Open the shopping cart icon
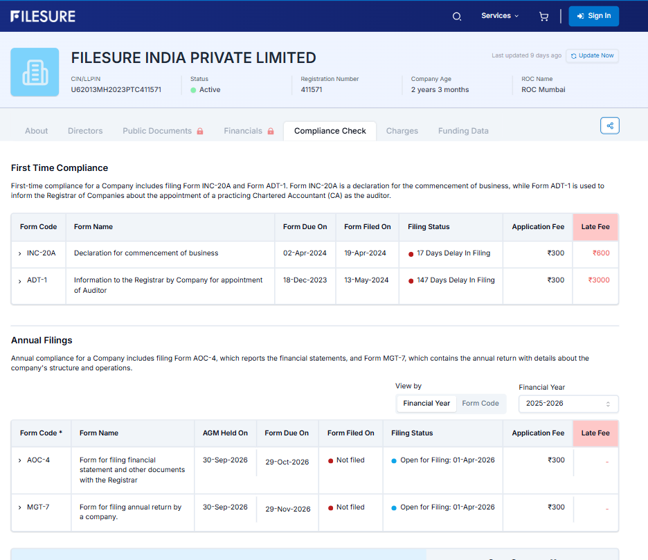 (543, 17)
